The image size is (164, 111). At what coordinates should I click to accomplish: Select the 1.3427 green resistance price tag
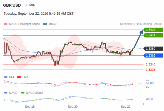tap(153, 30)
